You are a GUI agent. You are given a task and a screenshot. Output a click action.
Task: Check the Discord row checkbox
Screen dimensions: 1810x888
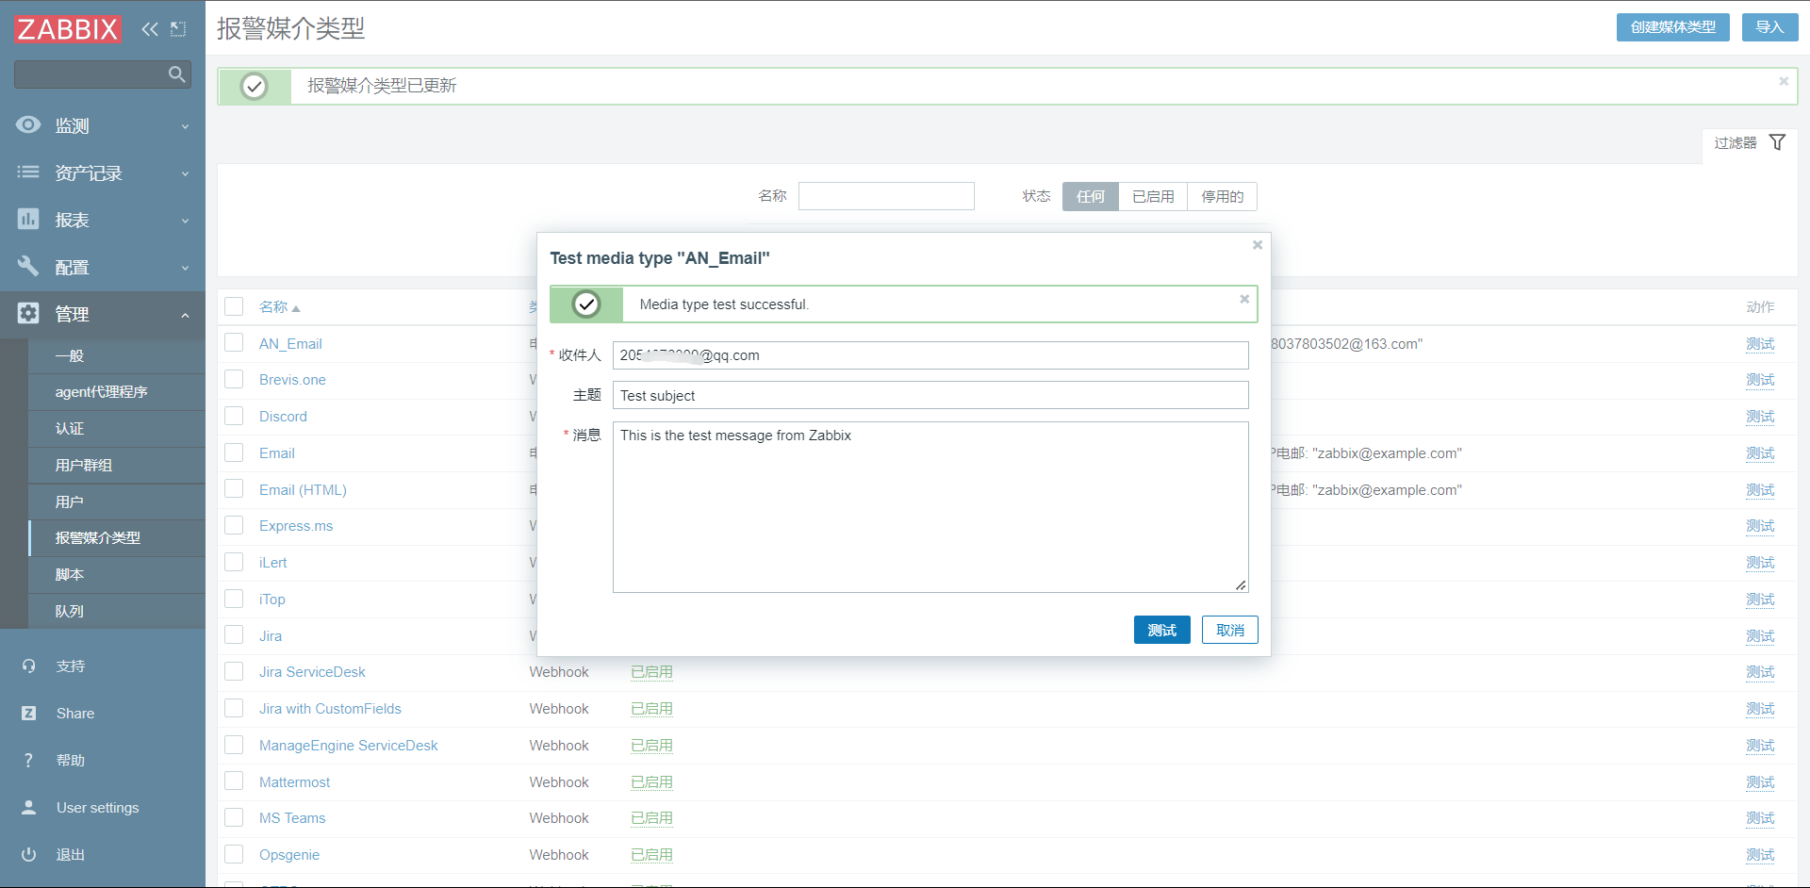[x=234, y=416]
